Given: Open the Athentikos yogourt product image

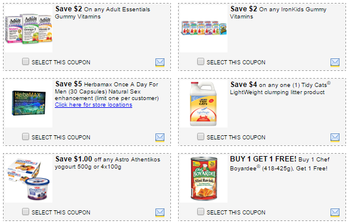Looking at the screenshot, I should 29,179.
